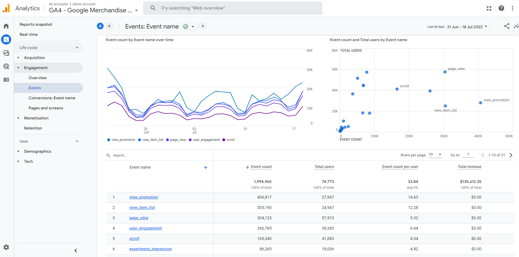The image size is (519, 257).
Task: Click the table Search field
Action: point(160,155)
